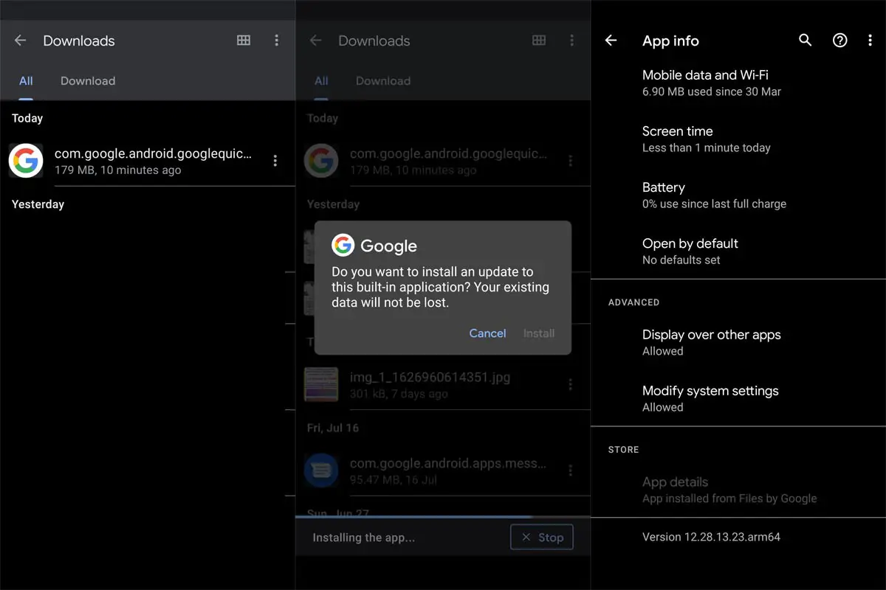Viewport: 886px width, 590px height.
Task: Tap the Messages app icon thumbnail
Action: 321,470
